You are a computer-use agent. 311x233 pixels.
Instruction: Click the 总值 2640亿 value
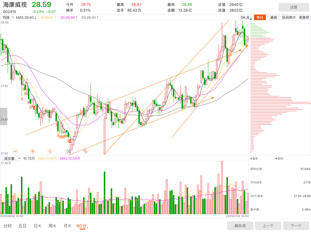pos(236,5)
